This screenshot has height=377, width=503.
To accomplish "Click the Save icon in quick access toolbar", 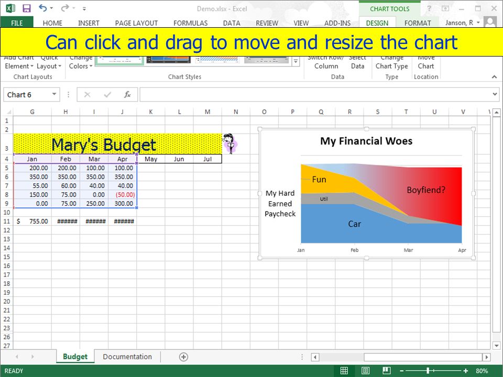I will (x=26, y=8).
